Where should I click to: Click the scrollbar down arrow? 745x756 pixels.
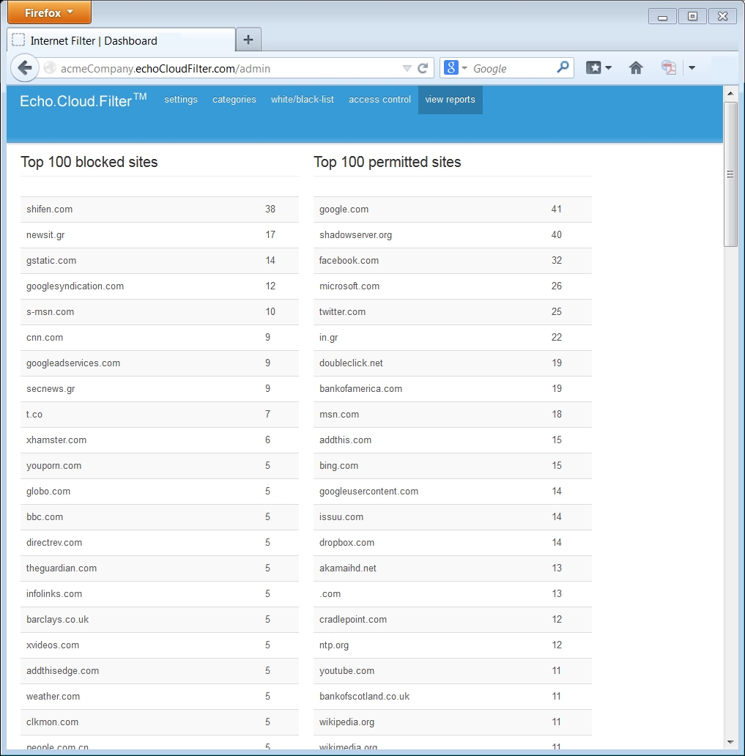[x=730, y=743]
